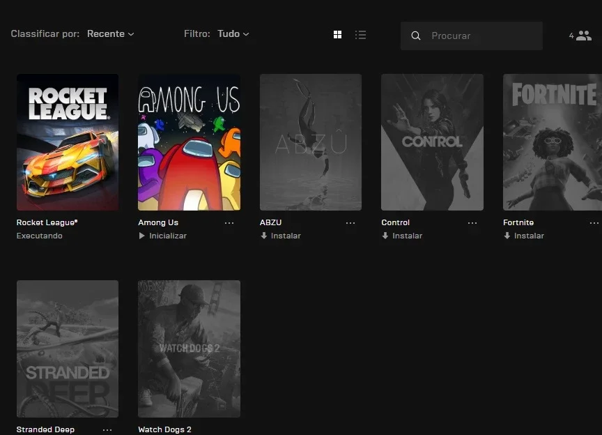This screenshot has width=602, height=435.
Task: Select the Fortnite cover art
Action: coord(553,142)
